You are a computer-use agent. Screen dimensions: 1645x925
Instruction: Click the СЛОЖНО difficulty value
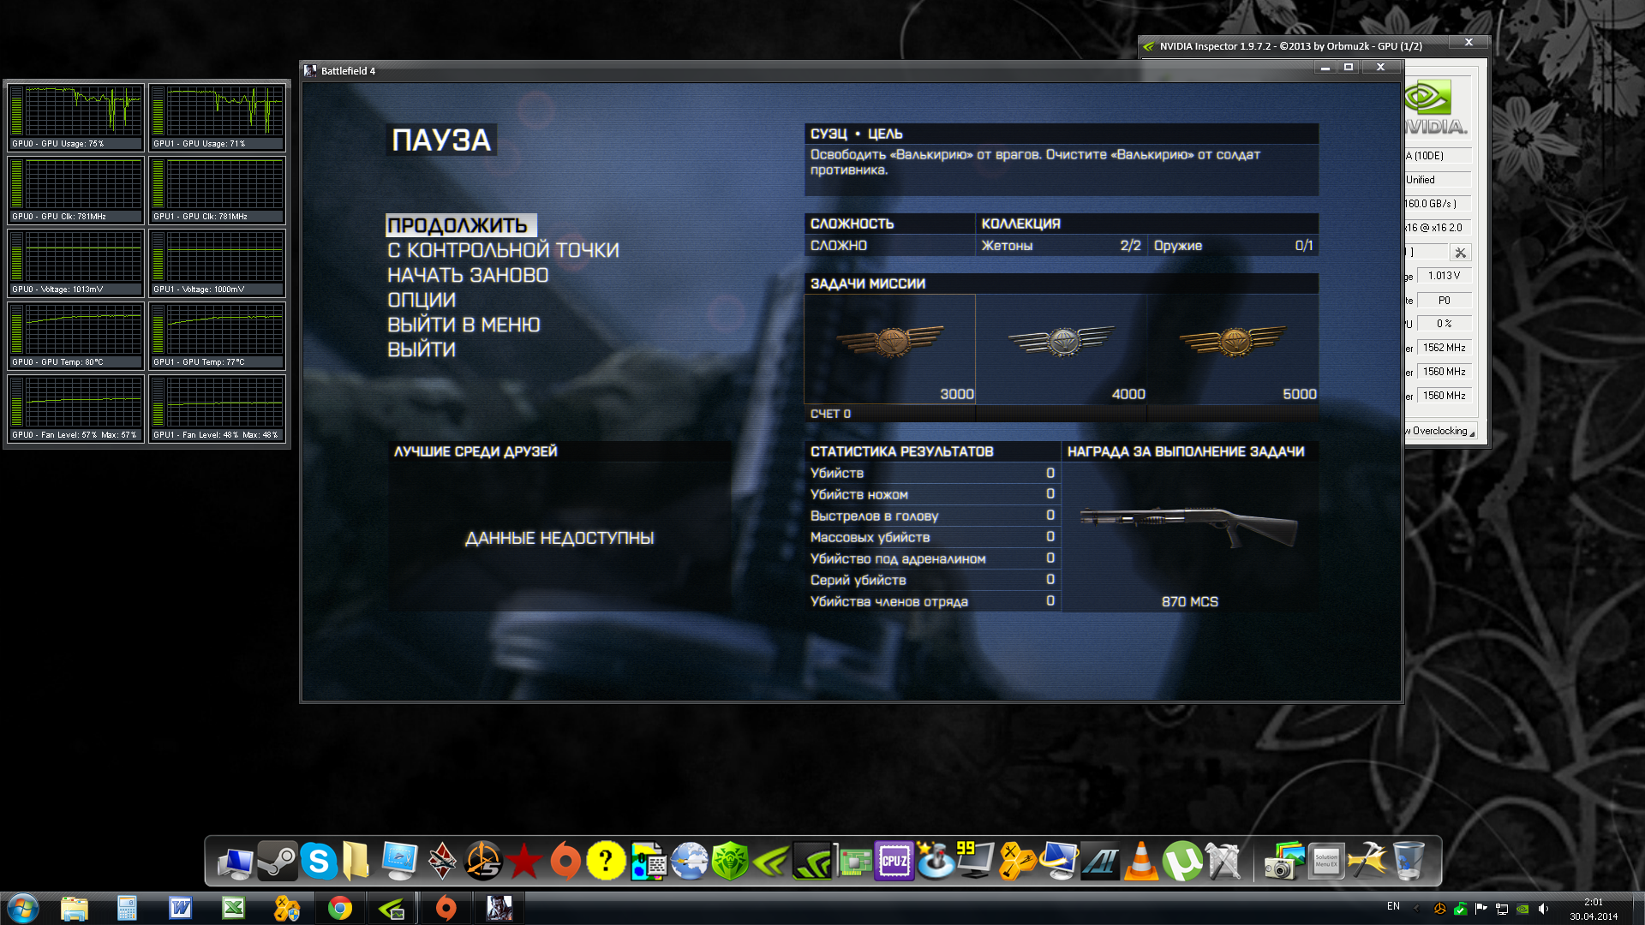(839, 246)
